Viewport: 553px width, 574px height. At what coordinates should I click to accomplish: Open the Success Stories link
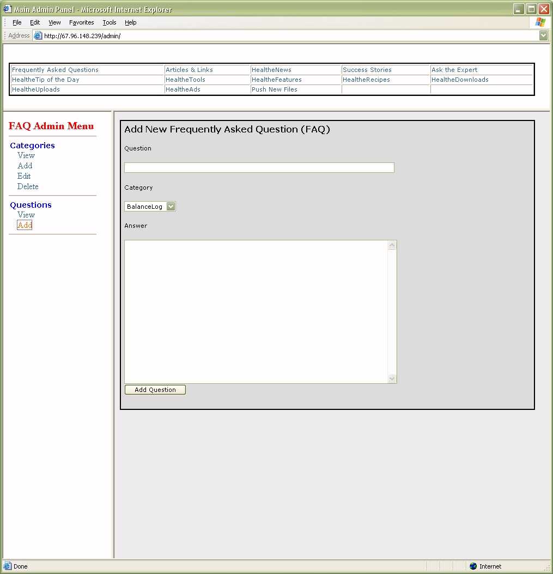367,70
